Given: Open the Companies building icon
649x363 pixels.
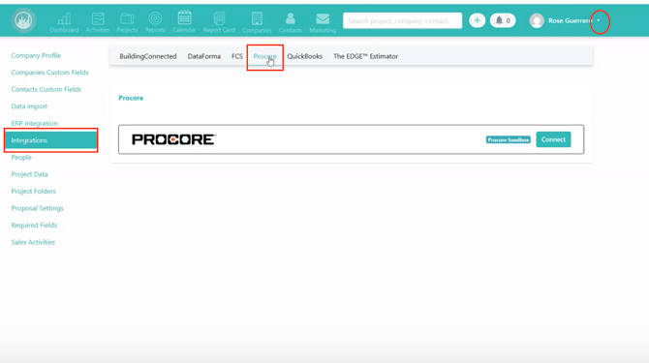Looking at the screenshot, I should click(257, 22).
